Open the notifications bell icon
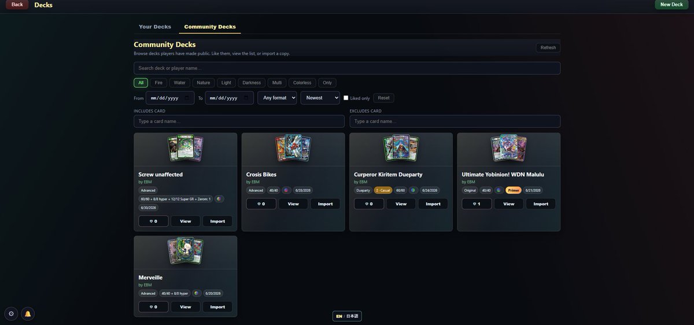The width and height of the screenshot is (694, 325). point(28,314)
